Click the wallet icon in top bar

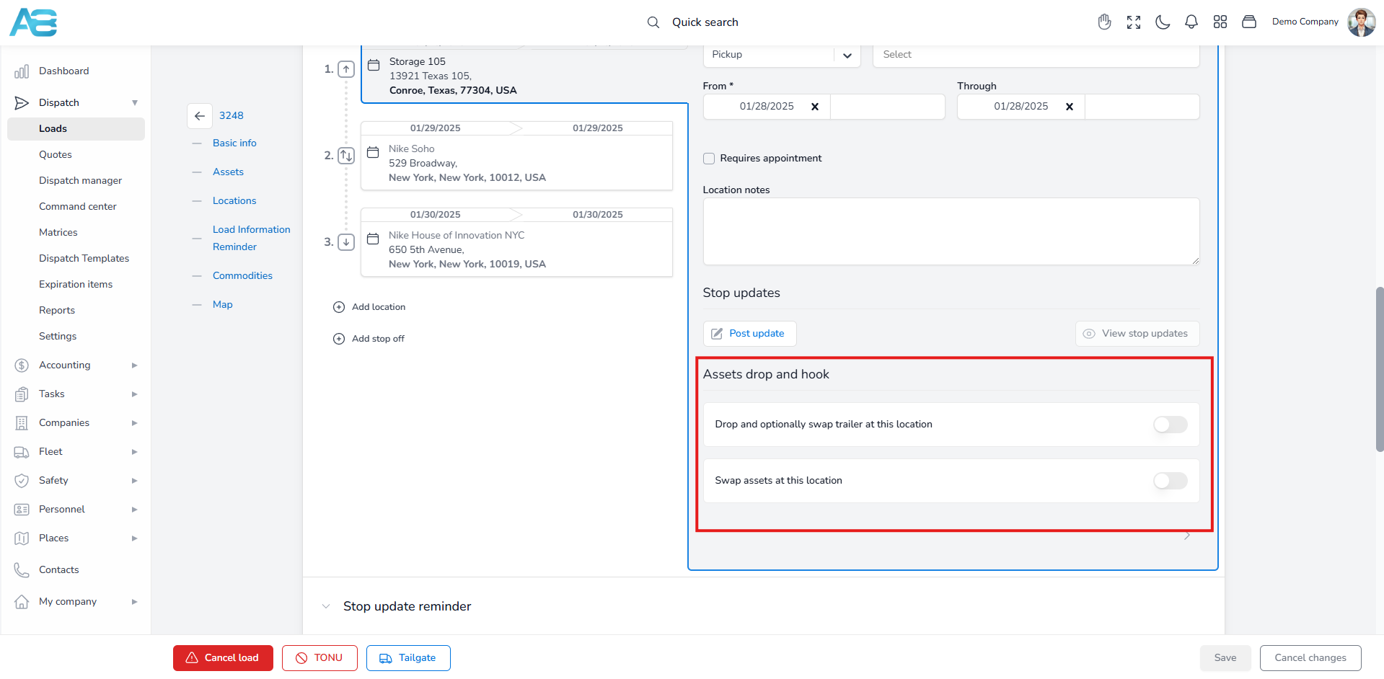[x=1249, y=22]
